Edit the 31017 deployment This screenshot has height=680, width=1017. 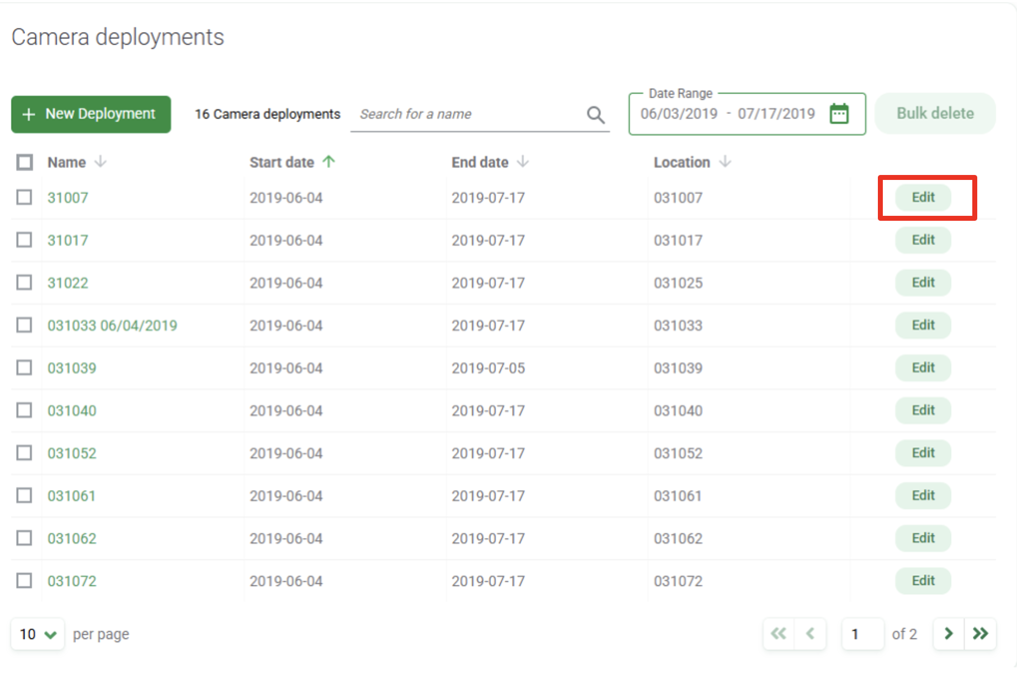pyautogui.click(x=923, y=240)
